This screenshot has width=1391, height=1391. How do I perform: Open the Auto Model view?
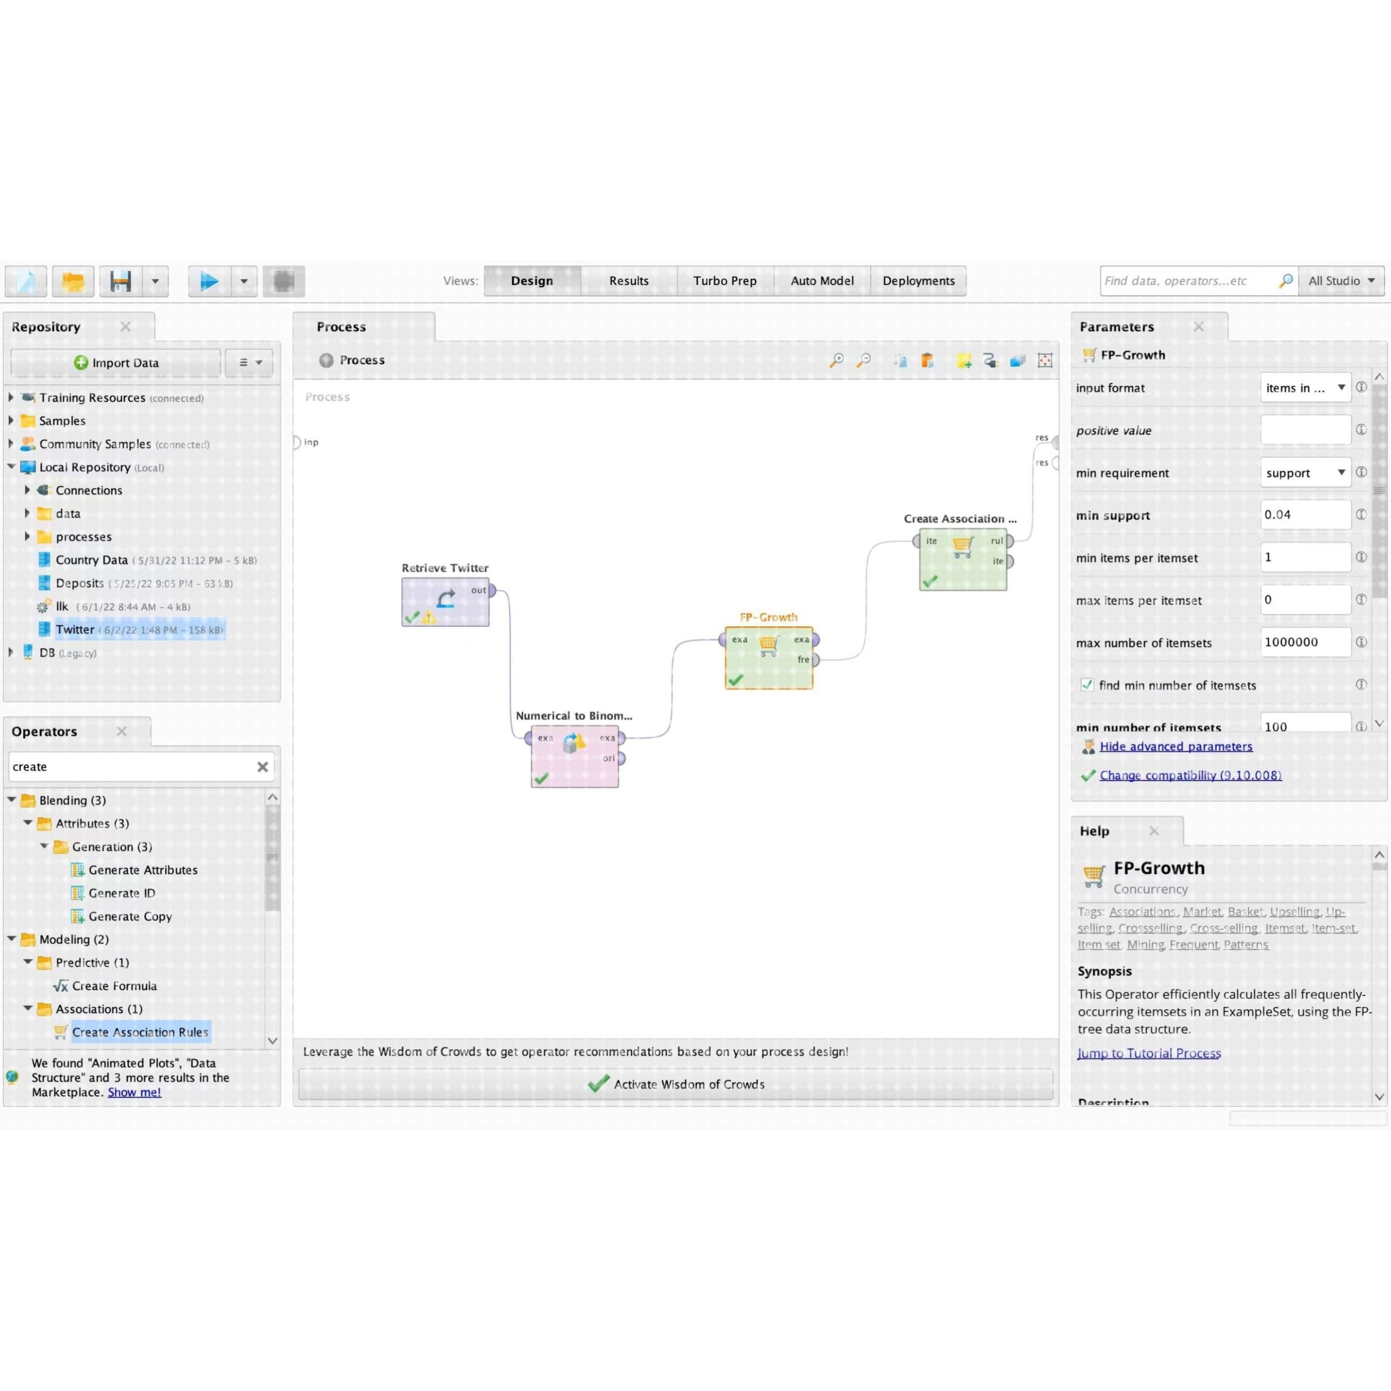821,281
